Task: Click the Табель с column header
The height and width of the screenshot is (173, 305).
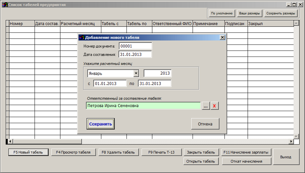Action: click(114, 24)
